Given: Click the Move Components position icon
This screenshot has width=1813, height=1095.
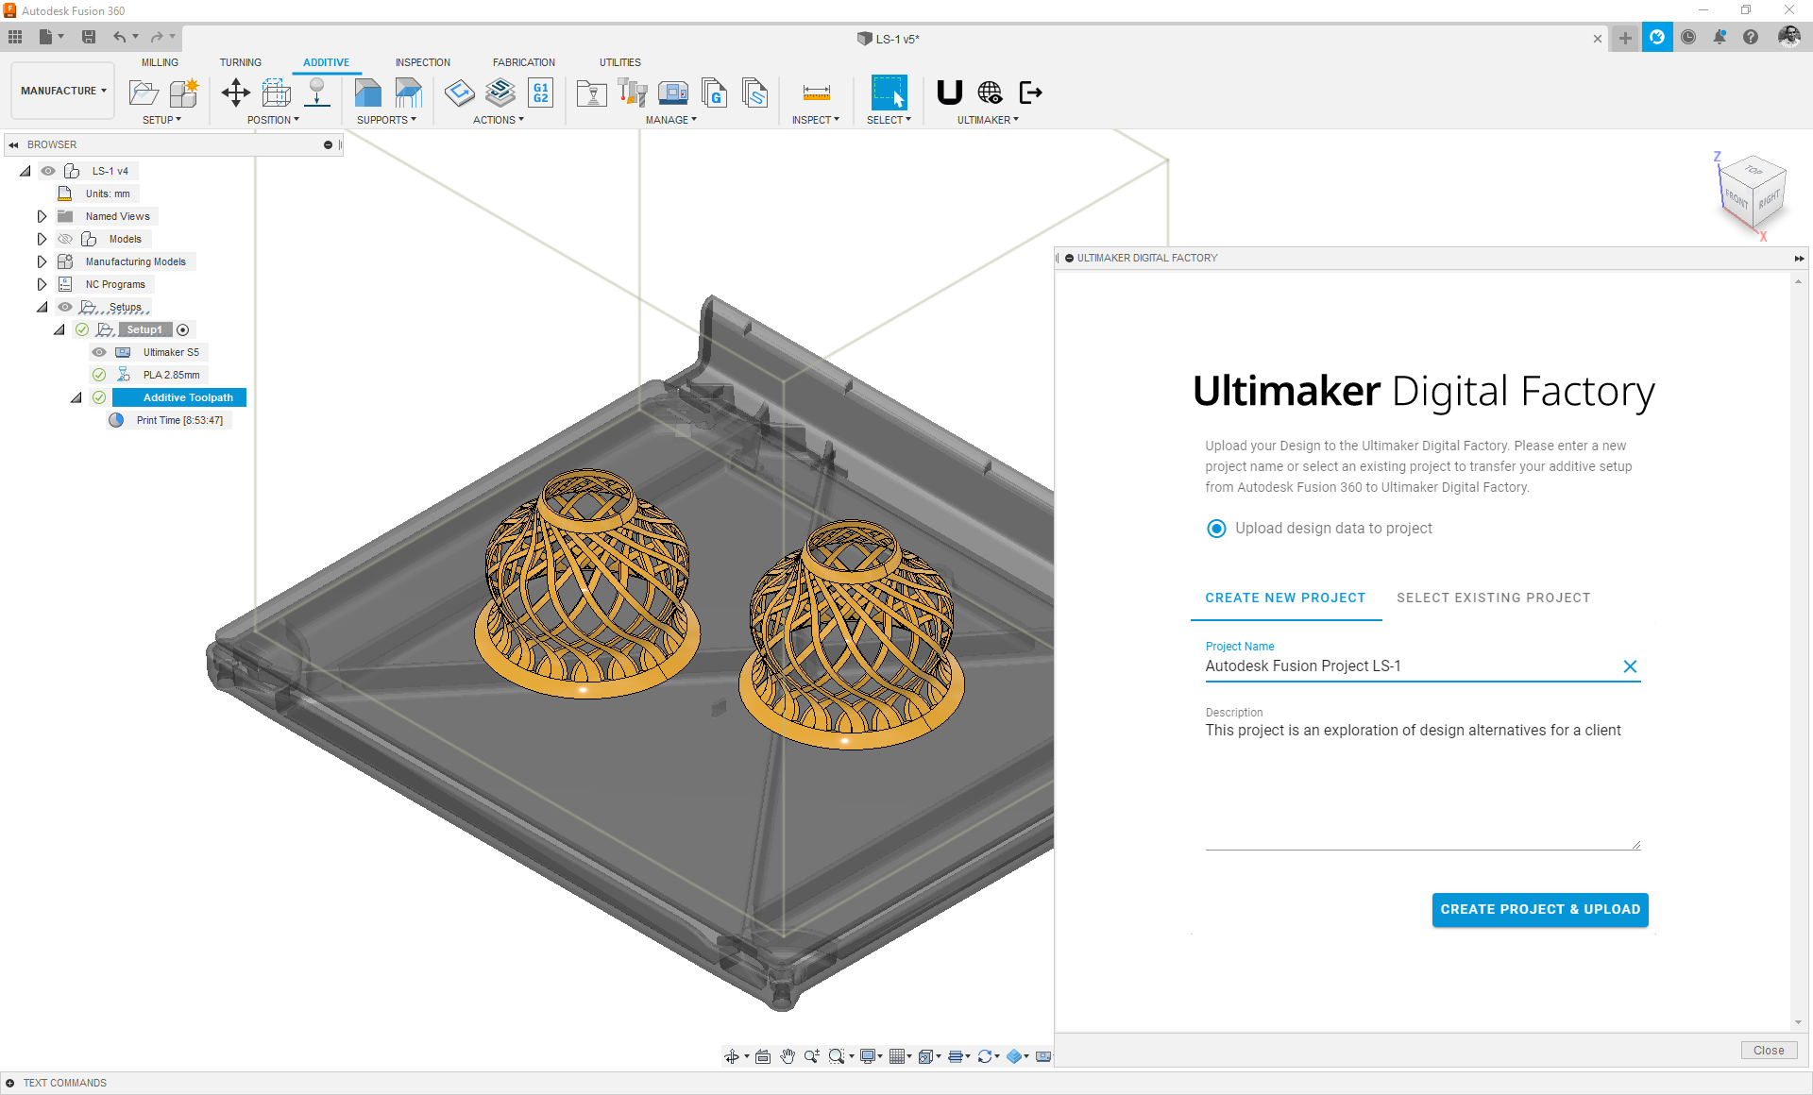Looking at the screenshot, I should [x=235, y=93].
